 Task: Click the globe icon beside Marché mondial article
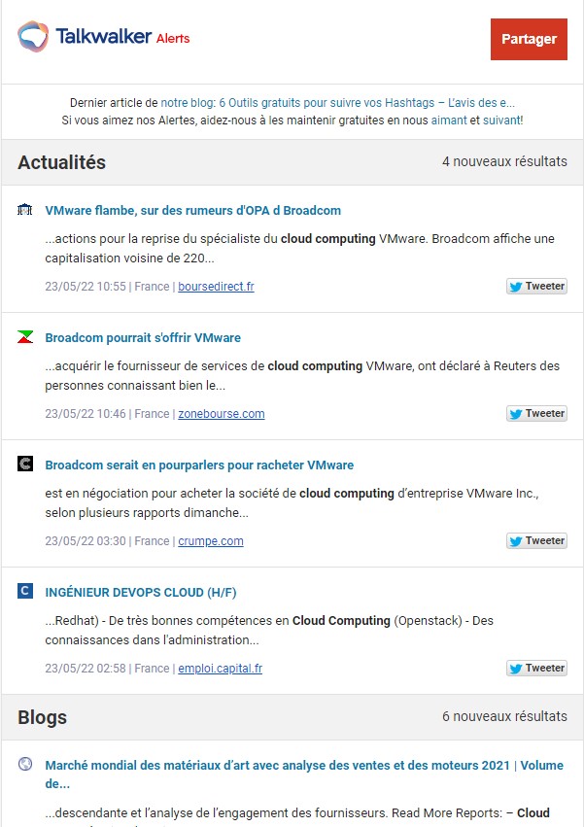pos(25,765)
